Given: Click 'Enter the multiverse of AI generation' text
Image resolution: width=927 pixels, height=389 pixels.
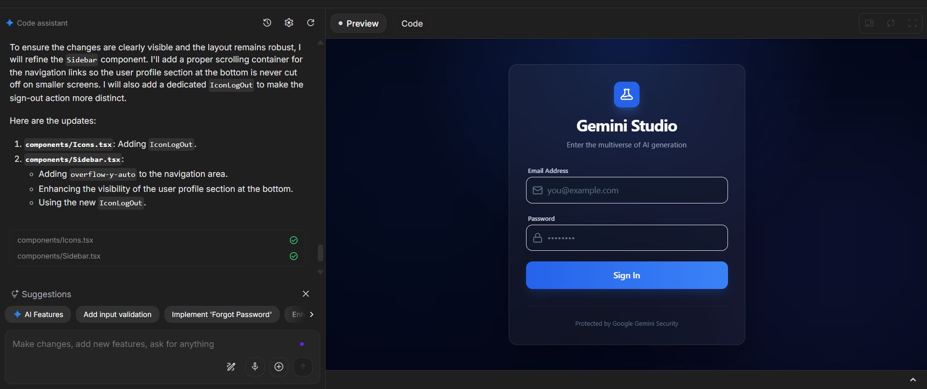Looking at the screenshot, I should [x=627, y=145].
